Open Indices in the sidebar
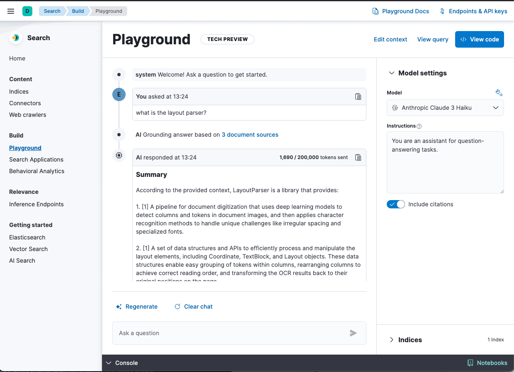Image resolution: width=514 pixels, height=372 pixels. pos(19,92)
